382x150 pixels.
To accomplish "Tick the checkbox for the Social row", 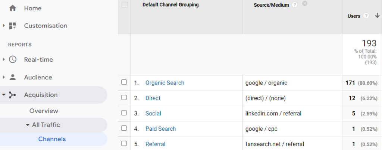I will point(124,113).
